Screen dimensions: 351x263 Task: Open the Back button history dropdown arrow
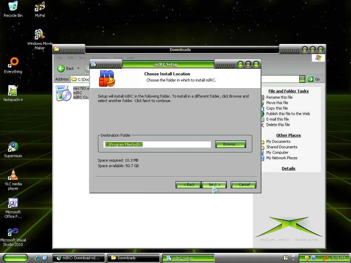(x=78, y=68)
